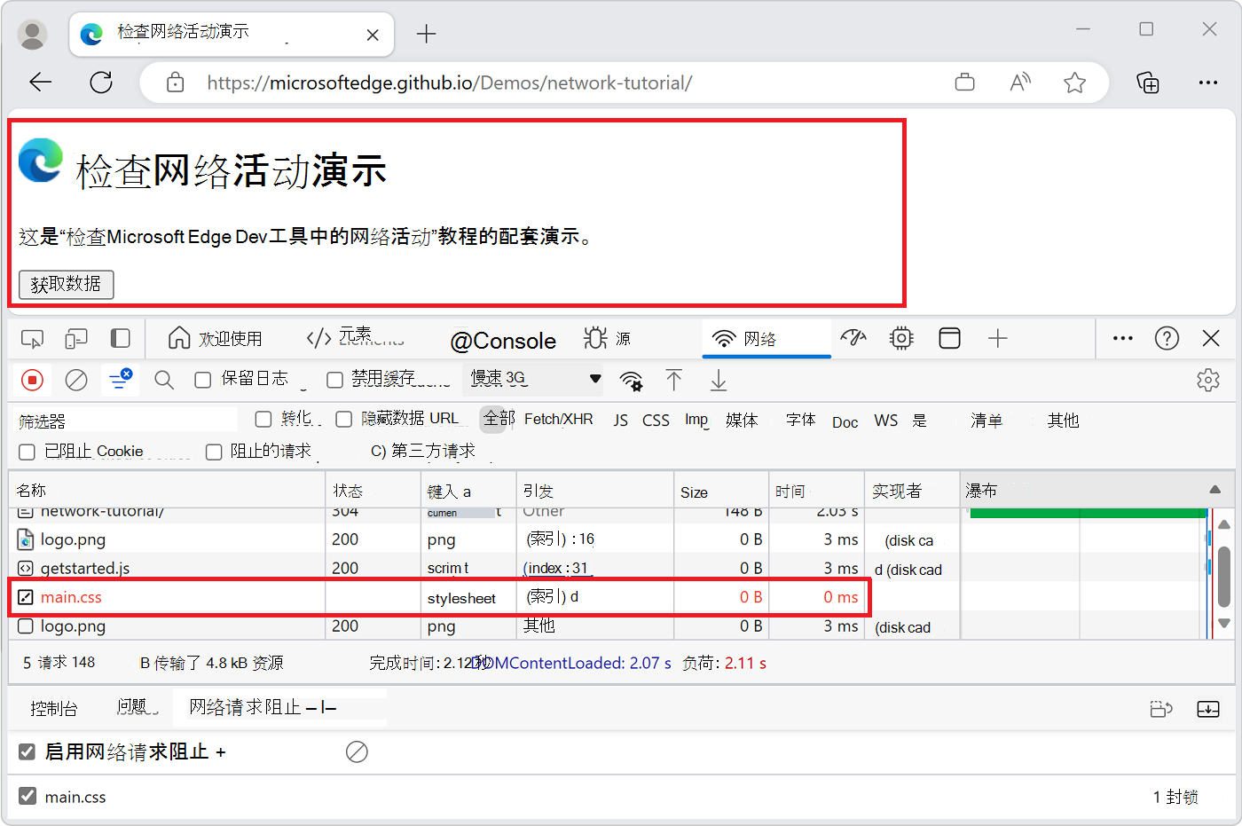Select the inspect element tool
The width and height of the screenshot is (1242, 826).
33,338
